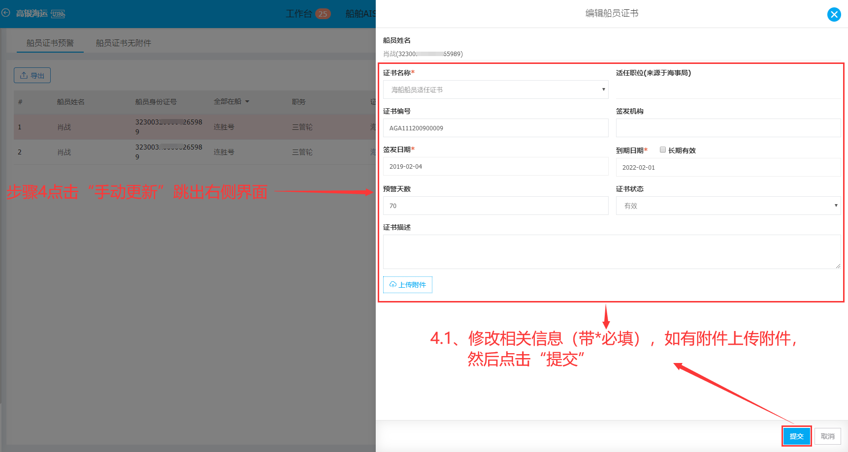
Task: Open the 证书名称 dropdown
Action: coord(495,90)
